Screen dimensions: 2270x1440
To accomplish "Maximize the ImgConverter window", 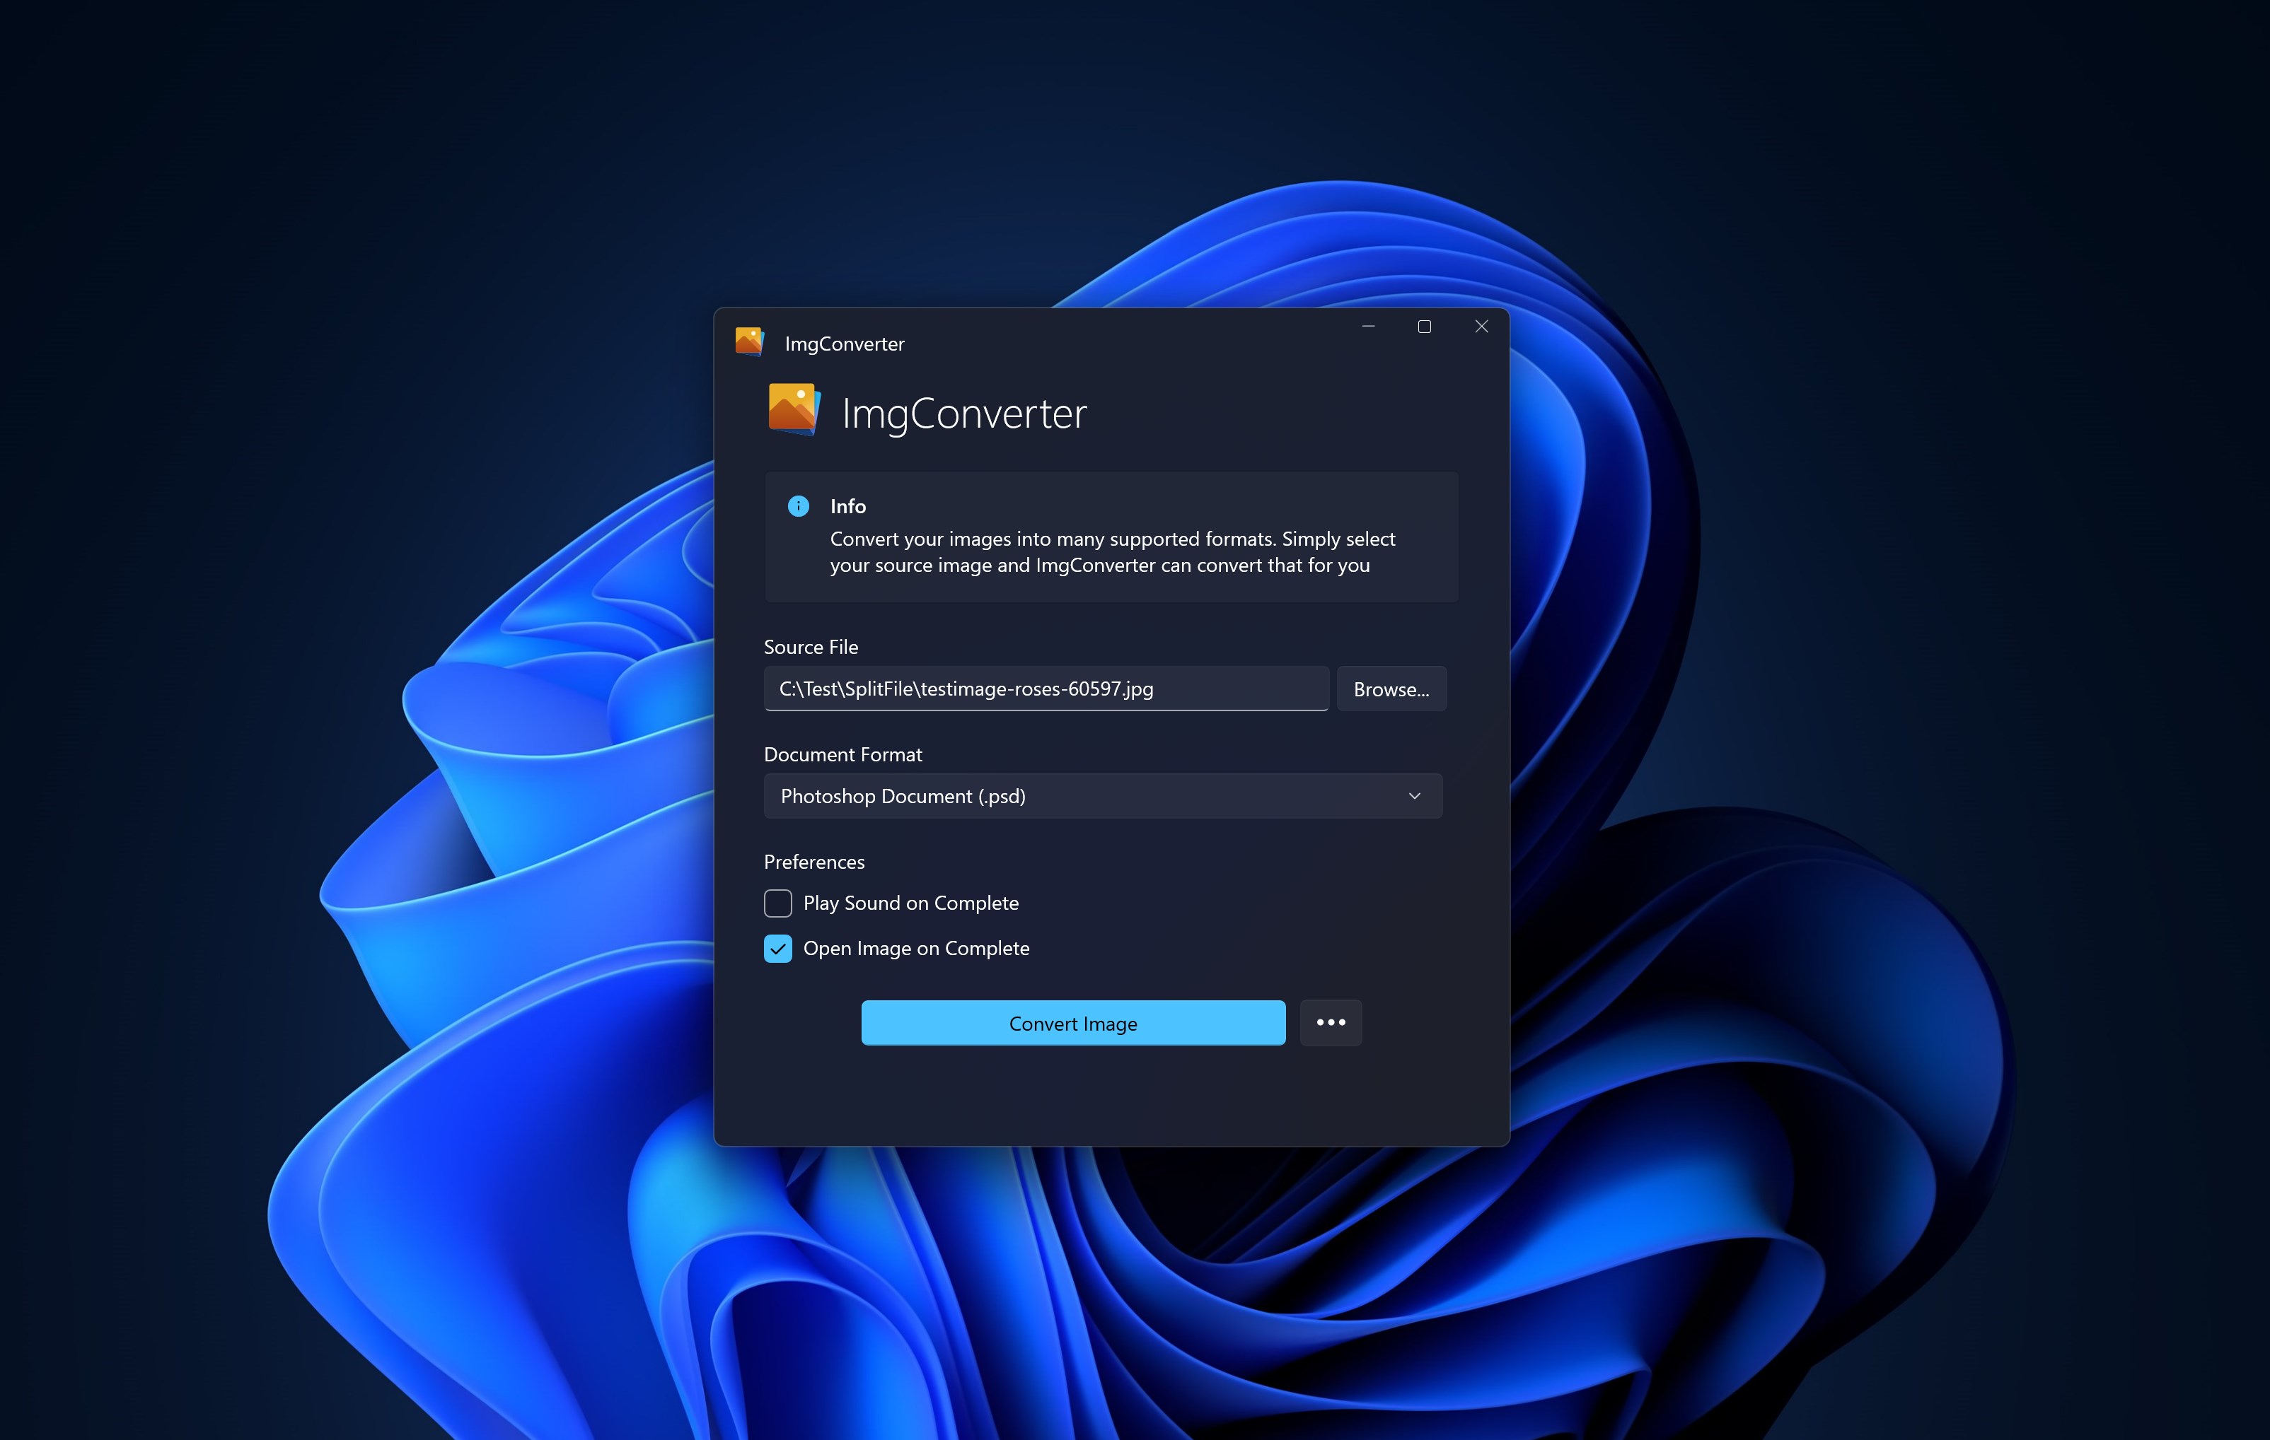I will coord(1425,327).
